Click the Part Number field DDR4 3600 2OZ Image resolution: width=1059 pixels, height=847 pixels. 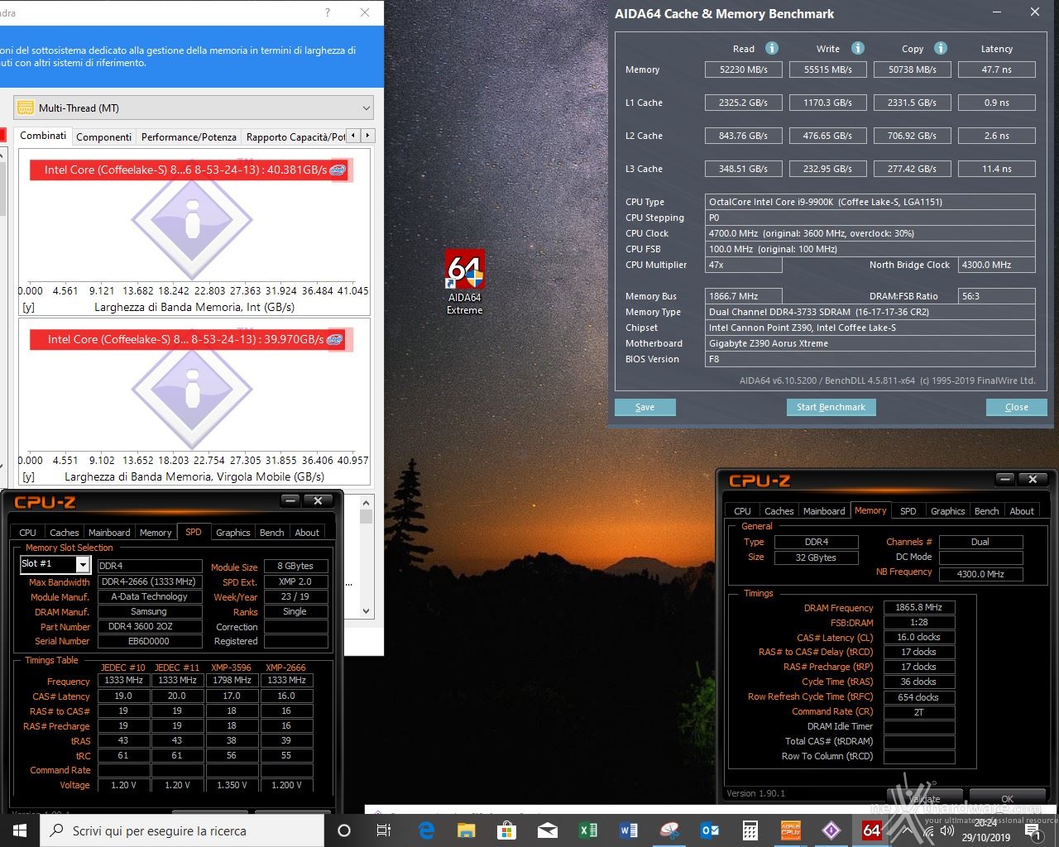click(x=149, y=627)
